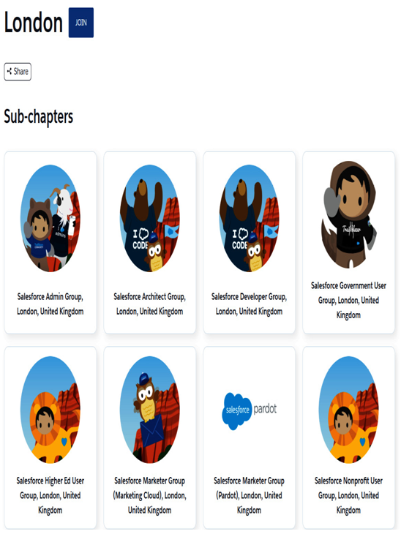Viewport: 401px width, 534px height.
Task: Click the Higher Ed lion costume image
Action: click(x=50, y=410)
